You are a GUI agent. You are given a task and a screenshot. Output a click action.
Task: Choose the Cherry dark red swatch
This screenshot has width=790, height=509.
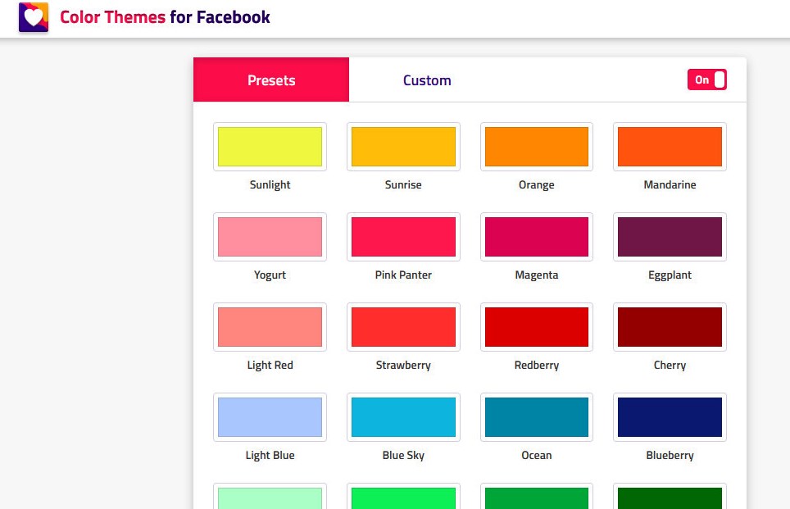pyautogui.click(x=670, y=326)
